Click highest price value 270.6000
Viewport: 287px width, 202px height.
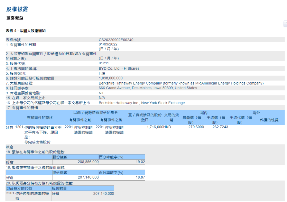[x=196, y=127]
